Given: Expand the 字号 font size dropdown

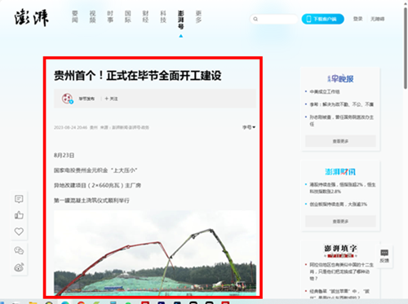Looking at the screenshot, I should [249, 127].
